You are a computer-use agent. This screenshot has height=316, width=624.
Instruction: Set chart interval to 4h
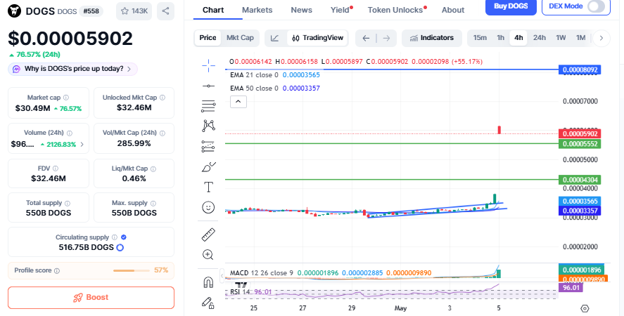coord(518,38)
